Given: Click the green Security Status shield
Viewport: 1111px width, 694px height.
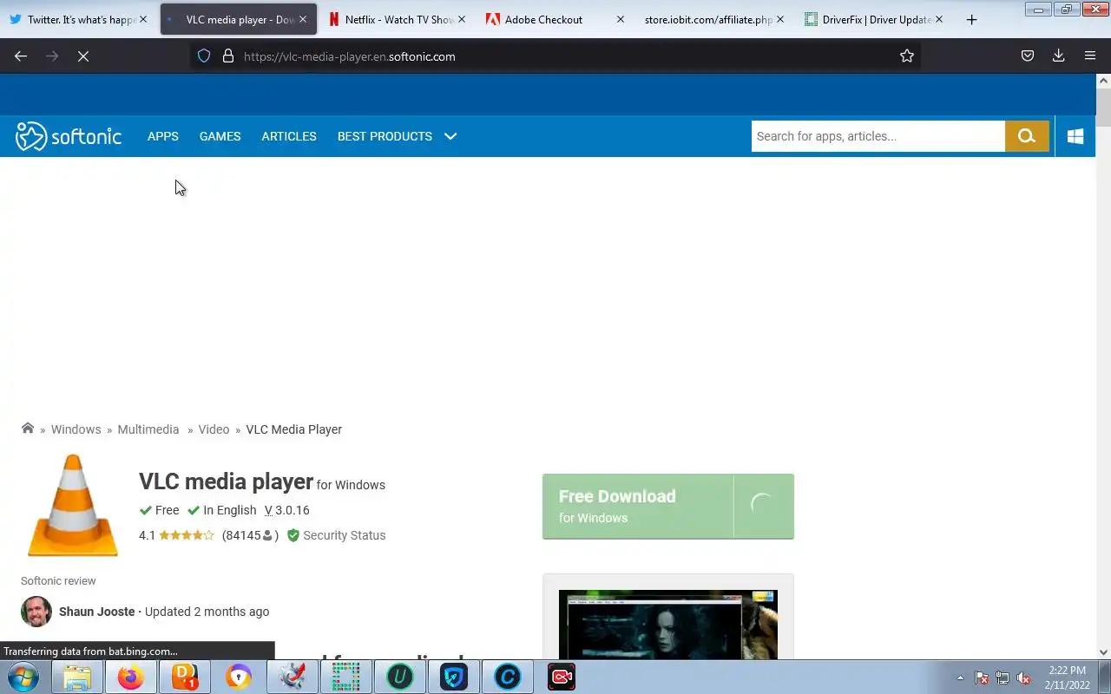Looking at the screenshot, I should coord(293,535).
